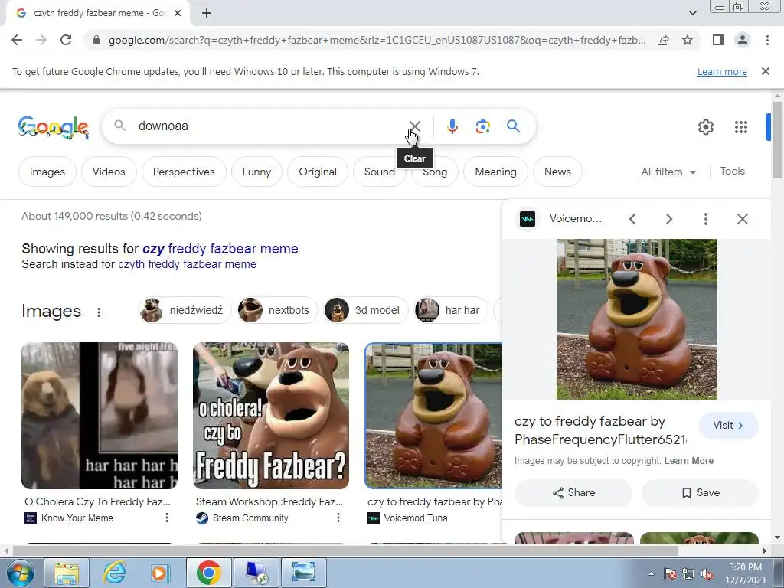Open image title czy to freddy fazbear
This screenshot has height=588, width=784.
(600, 430)
